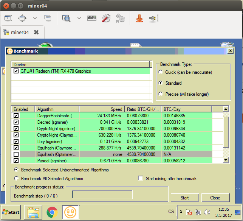Click the Start benchmark button

[x=185, y=198]
